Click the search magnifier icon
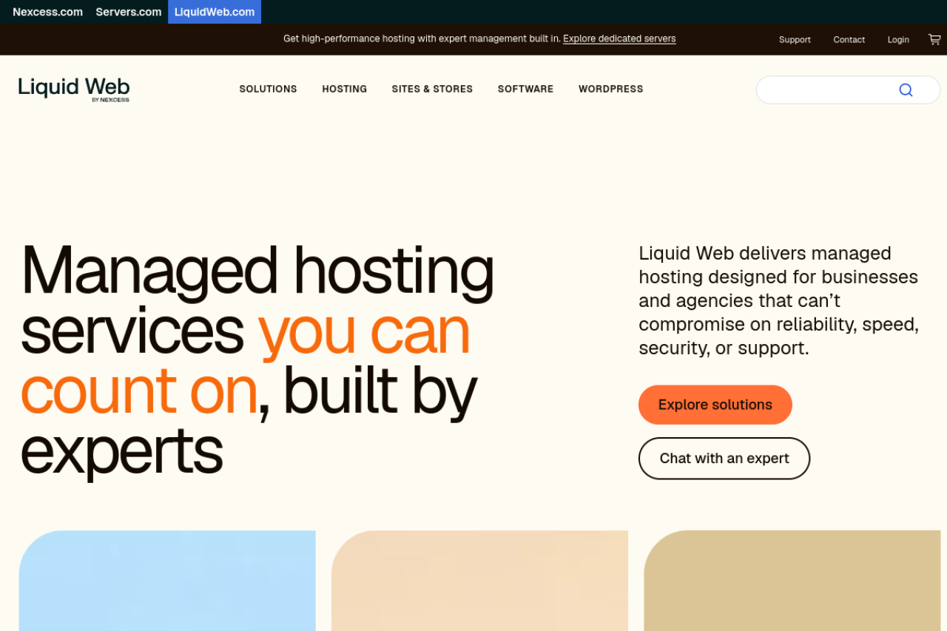Viewport: 947px width, 631px height. tap(906, 90)
